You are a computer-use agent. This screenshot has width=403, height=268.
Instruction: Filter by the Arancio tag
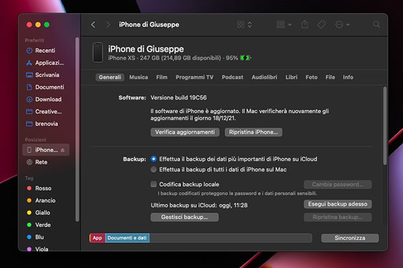46,201
